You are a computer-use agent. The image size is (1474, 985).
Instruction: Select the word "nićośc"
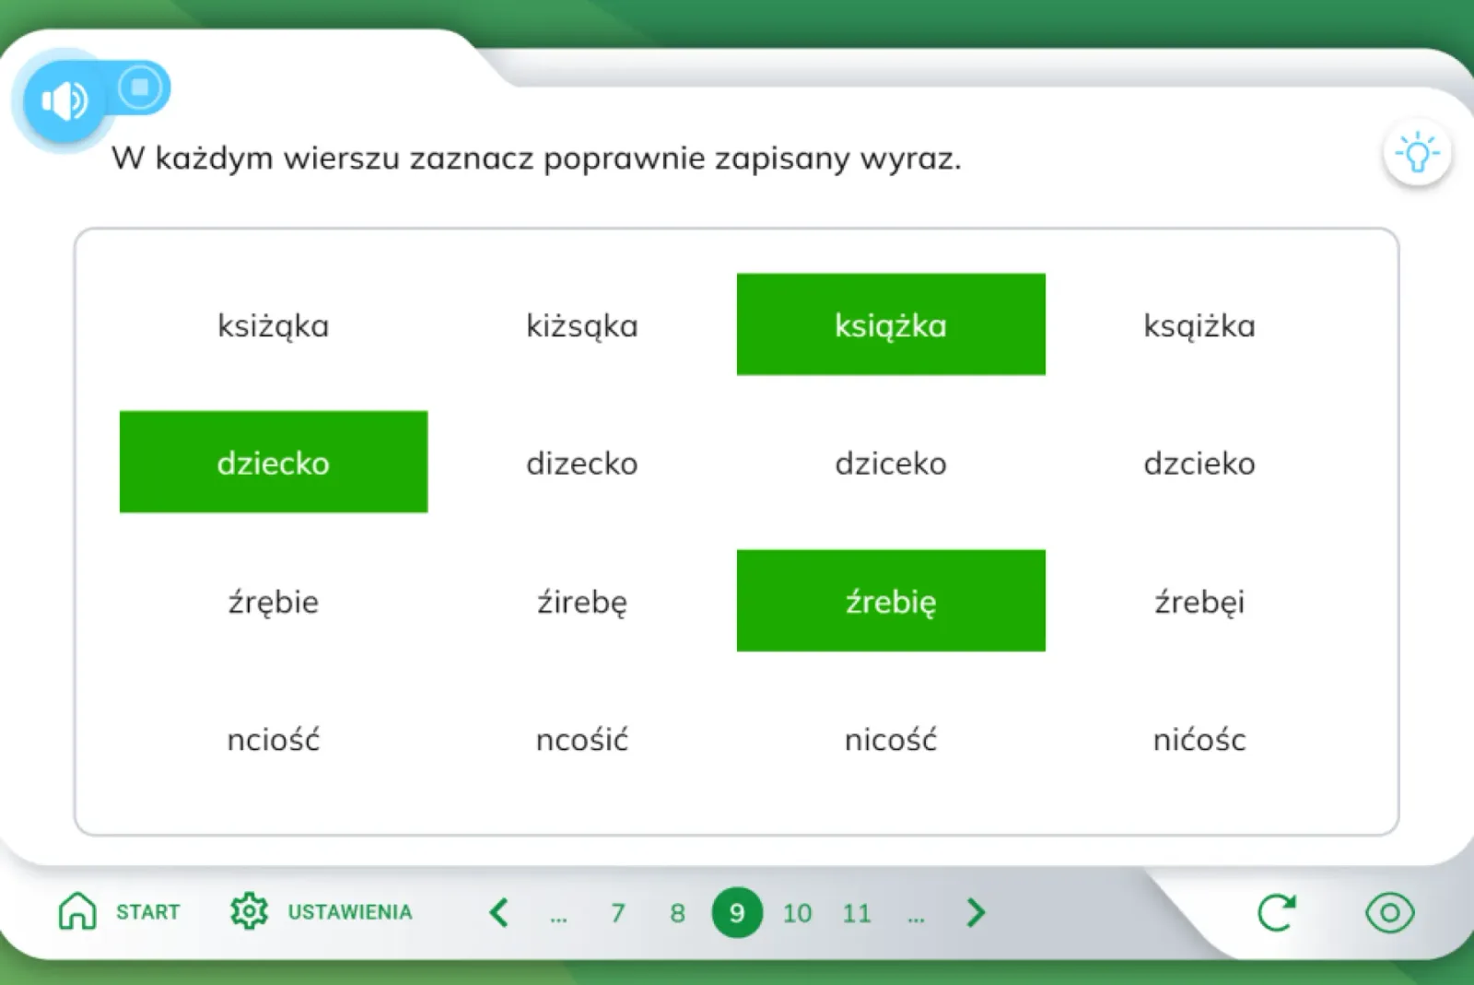coord(1199,739)
